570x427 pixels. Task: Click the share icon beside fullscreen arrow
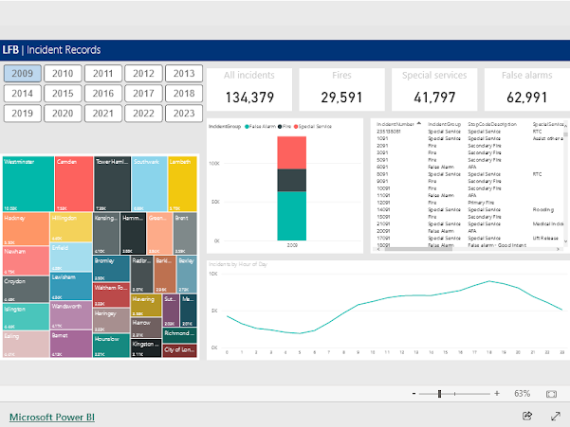(x=527, y=416)
